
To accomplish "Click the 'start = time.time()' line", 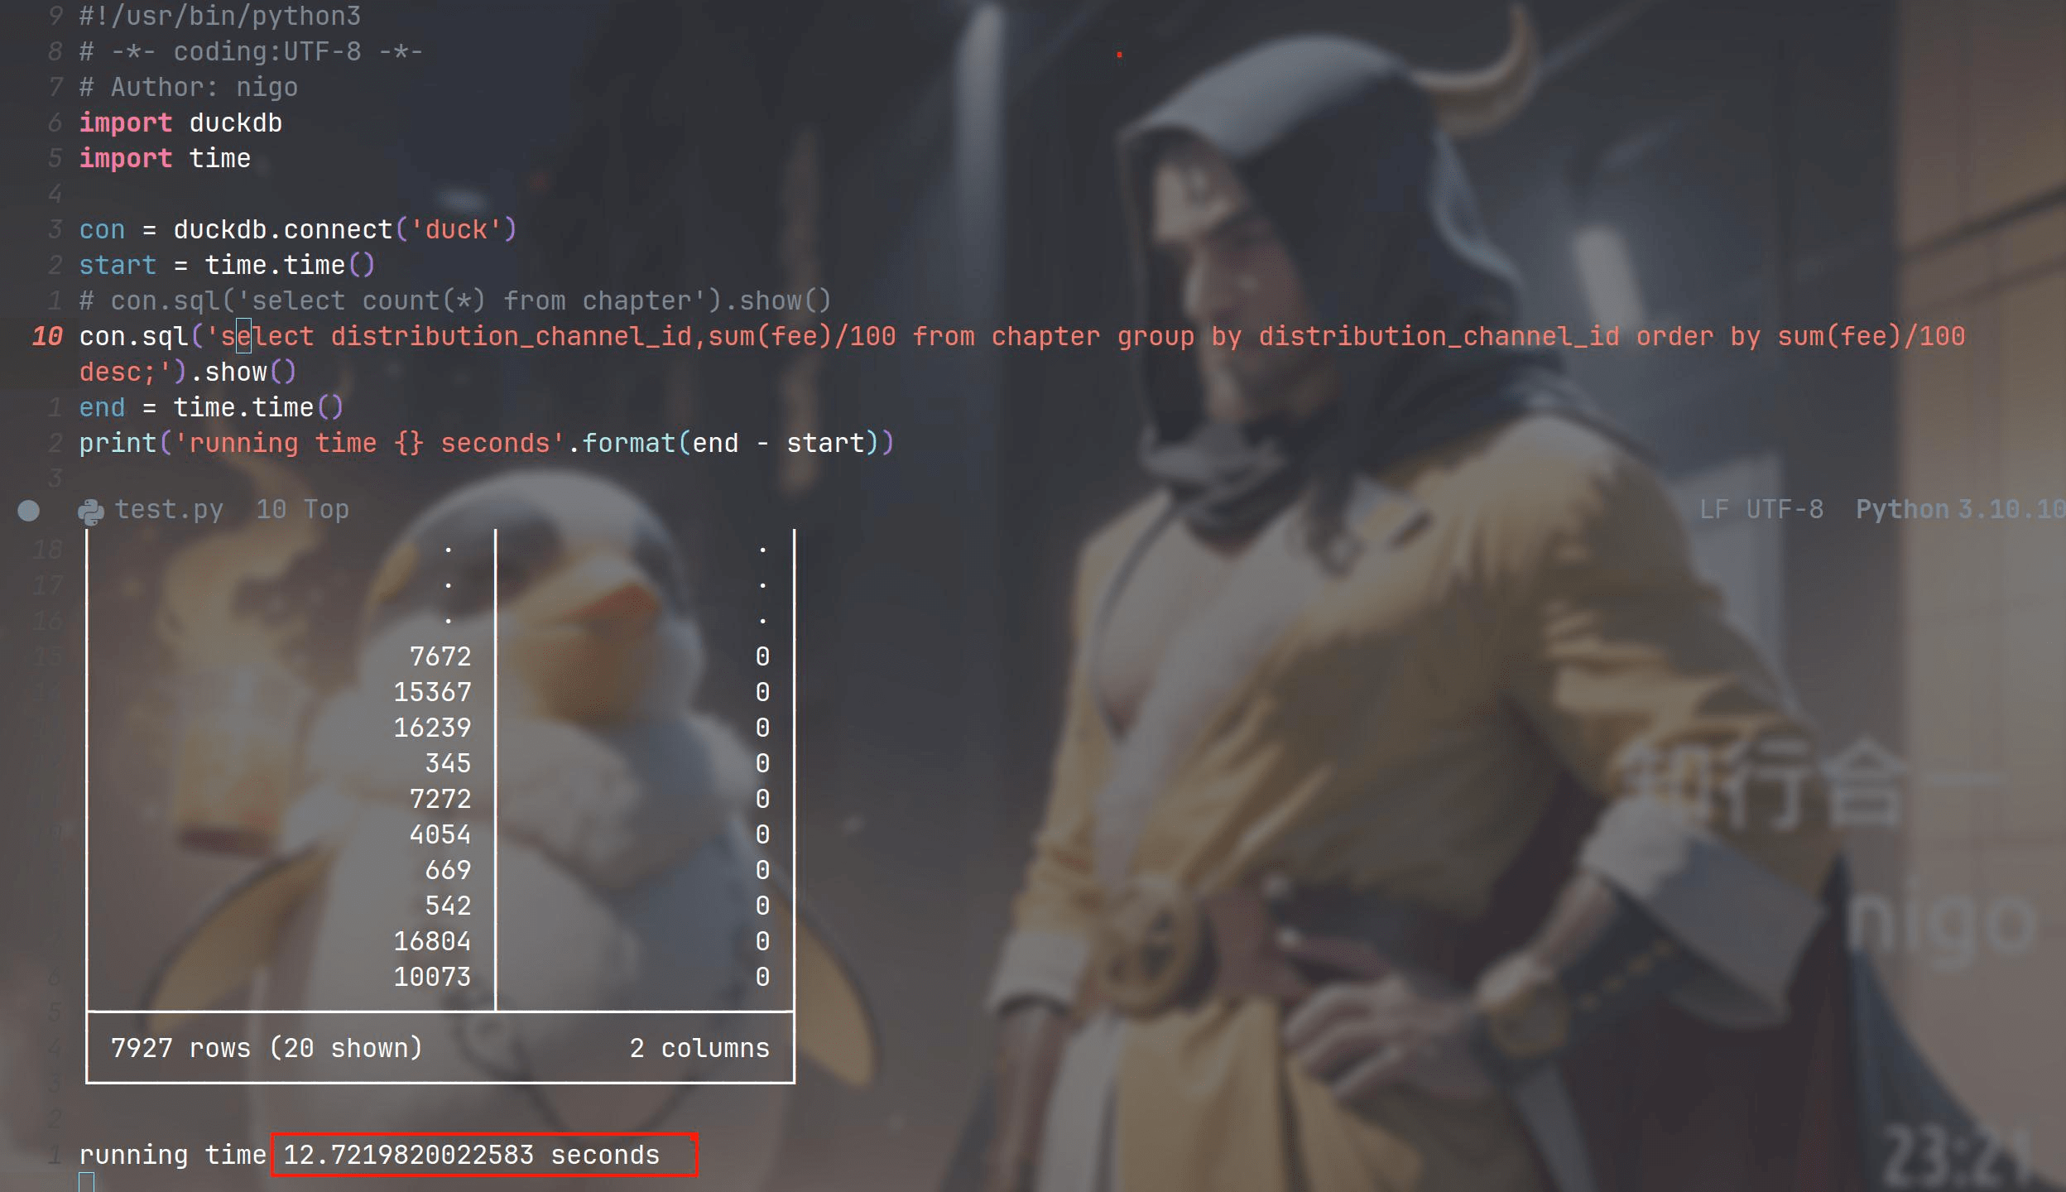I will coord(228,265).
